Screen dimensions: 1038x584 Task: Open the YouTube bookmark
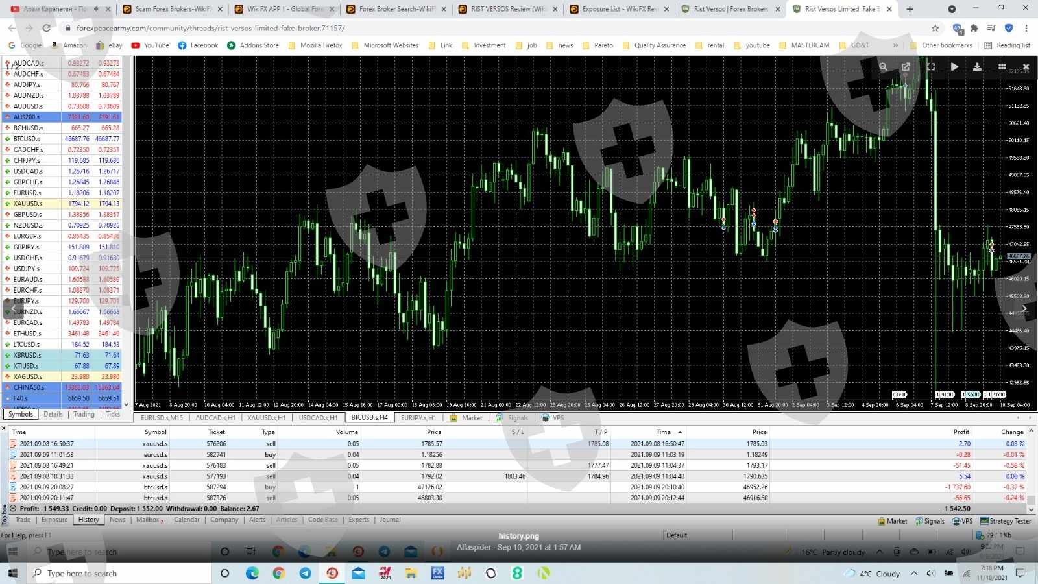click(150, 45)
